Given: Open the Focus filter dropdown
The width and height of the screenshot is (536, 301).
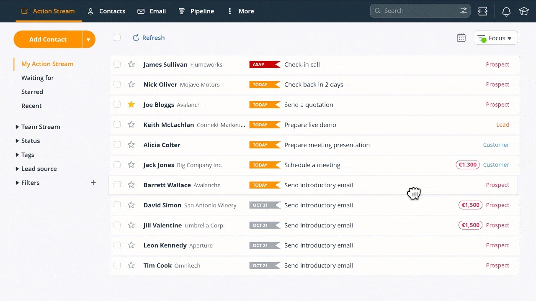Looking at the screenshot, I should (x=496, y=38).
